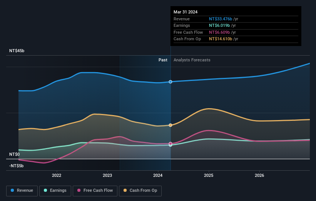Select the Free Cash Flow data point marker
Viewport: 316px width, 201px height.
pos(171,143)
